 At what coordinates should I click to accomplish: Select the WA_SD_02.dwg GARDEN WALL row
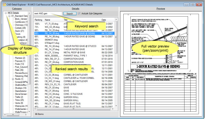74,100
